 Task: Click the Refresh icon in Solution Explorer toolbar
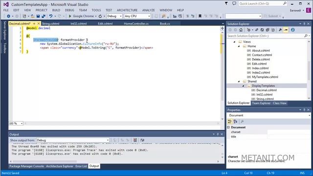click(262, 30)
